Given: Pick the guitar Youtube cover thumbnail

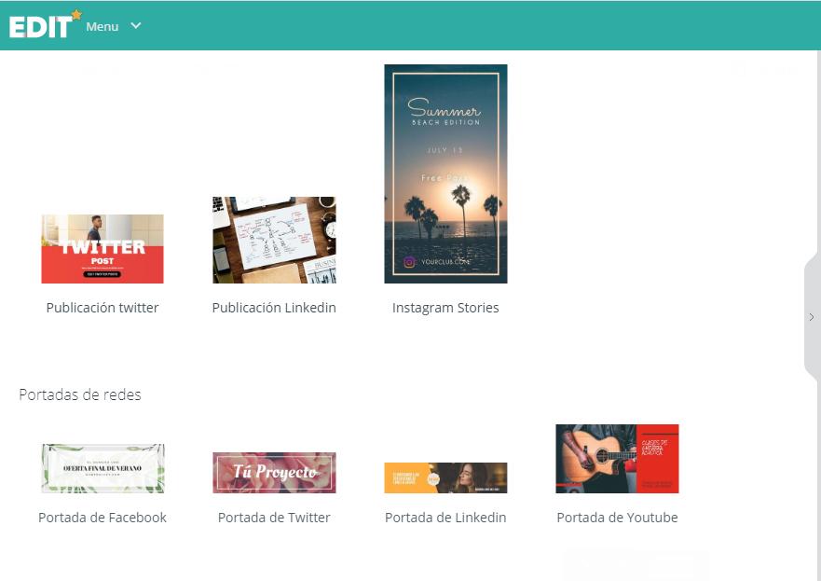Looking at the screenshot, I should tap(617, 459).
